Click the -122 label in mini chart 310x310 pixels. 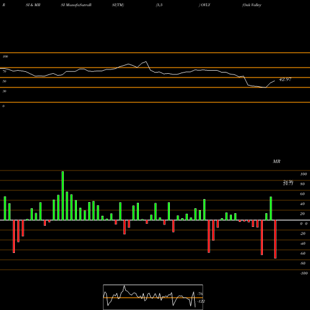(201, 301)
